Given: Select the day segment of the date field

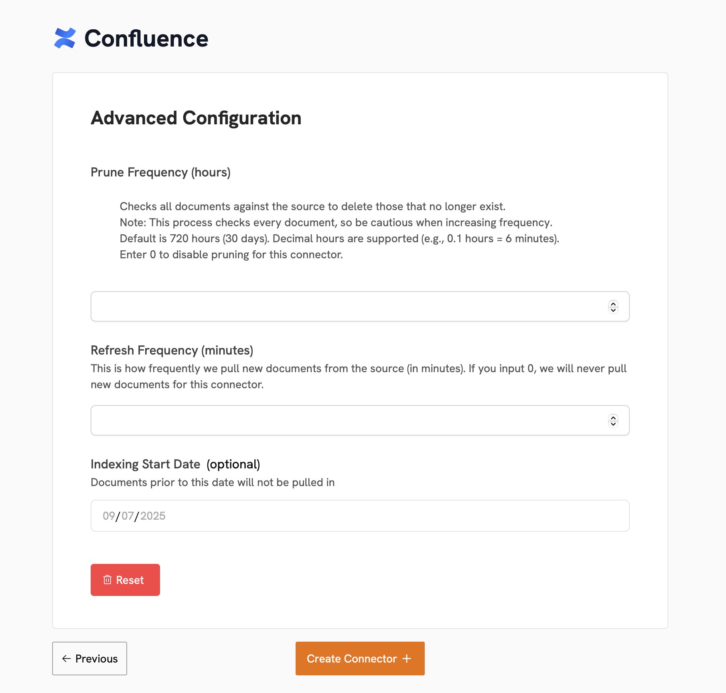Looking at the screenshot, I should point(128,516).
